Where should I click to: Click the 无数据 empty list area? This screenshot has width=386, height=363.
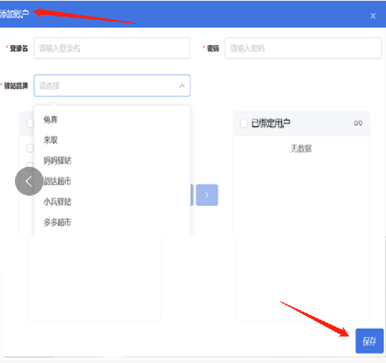tap(301, 149)
